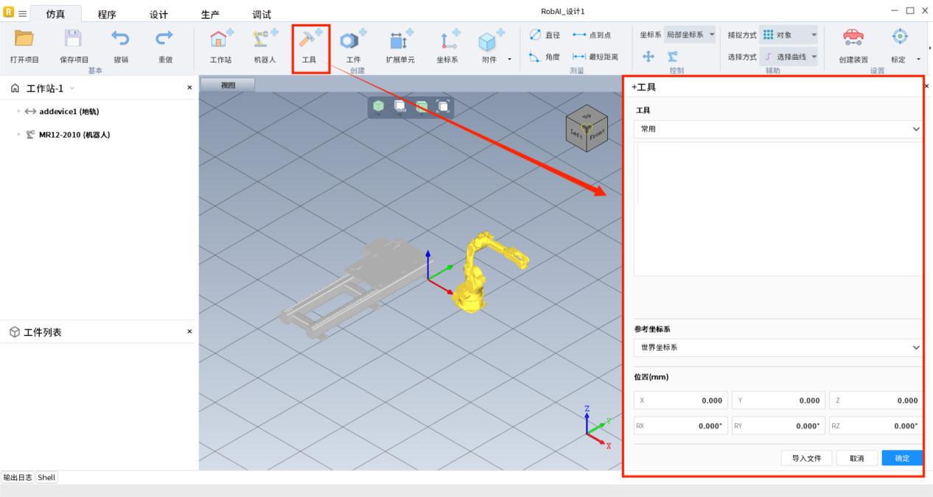The image size is (933, 497).
Task: Select MR12-2010 robot in the tree
Action: [74, 135]
